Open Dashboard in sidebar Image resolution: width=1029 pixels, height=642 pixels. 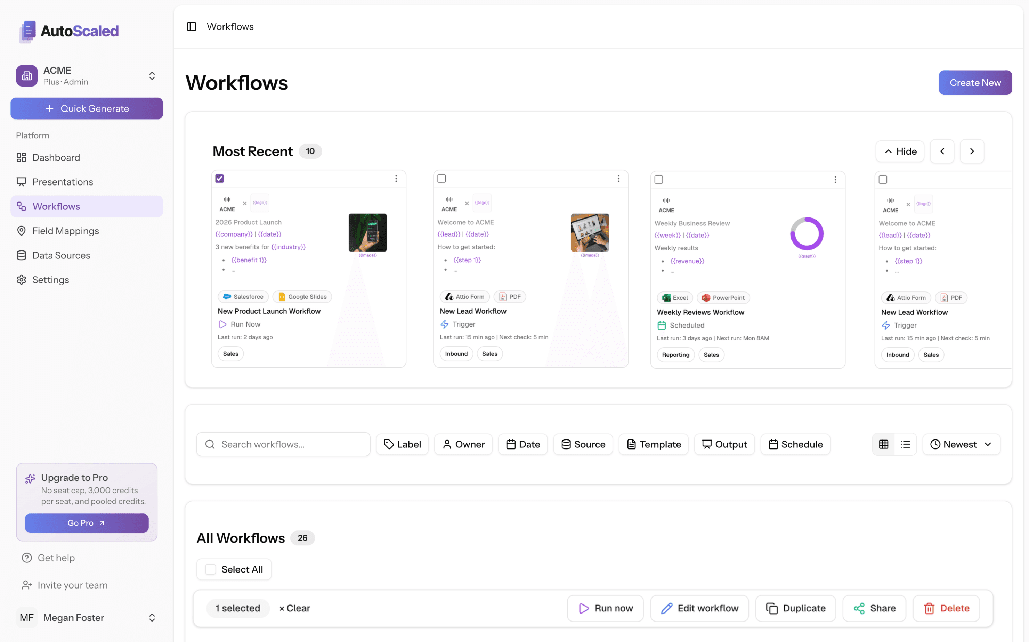(x=87, y=157)
